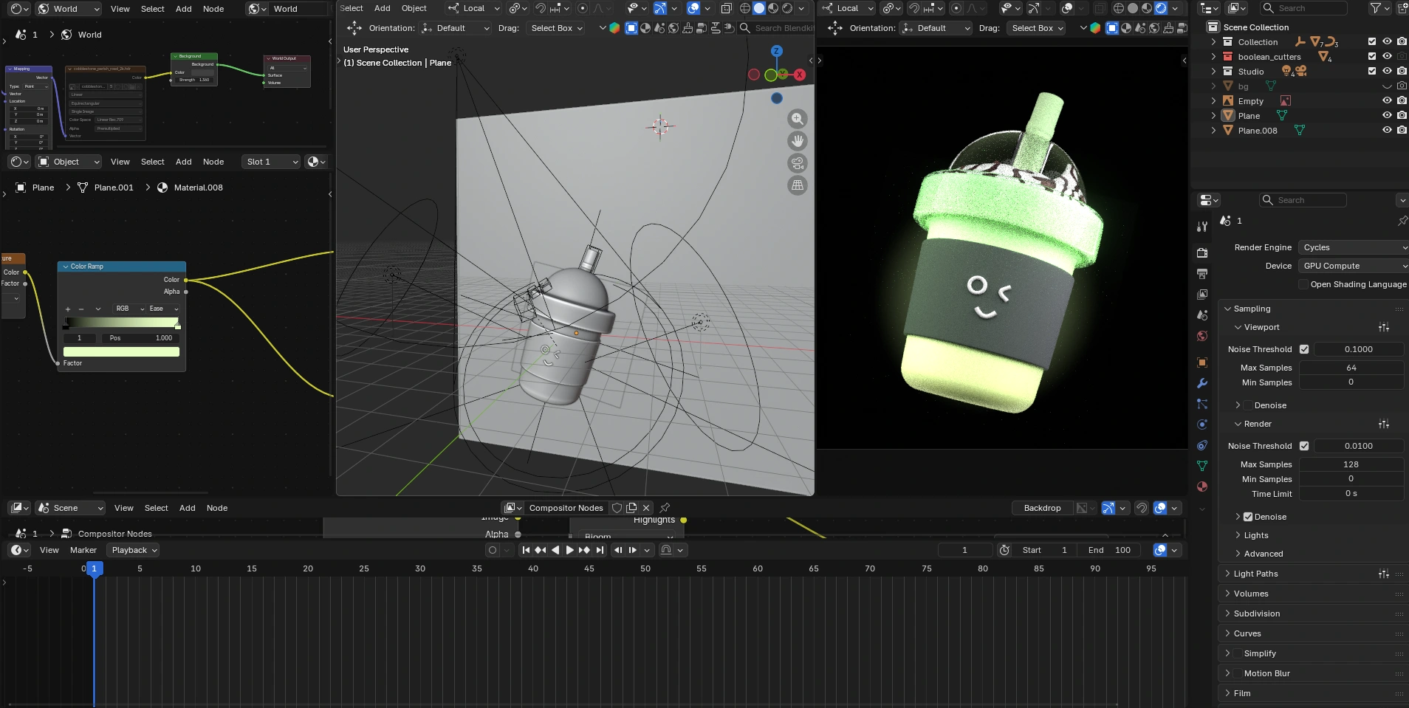The height and width of the screenshot is (708, 1409).
Task: Open the Modifiers wrench tab
Action: pyautogui.click(x=1202, y=383)
